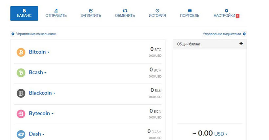Switch to the Портфель tab
The width and height of the screenshot is (269, 140).
click(190, 13)
